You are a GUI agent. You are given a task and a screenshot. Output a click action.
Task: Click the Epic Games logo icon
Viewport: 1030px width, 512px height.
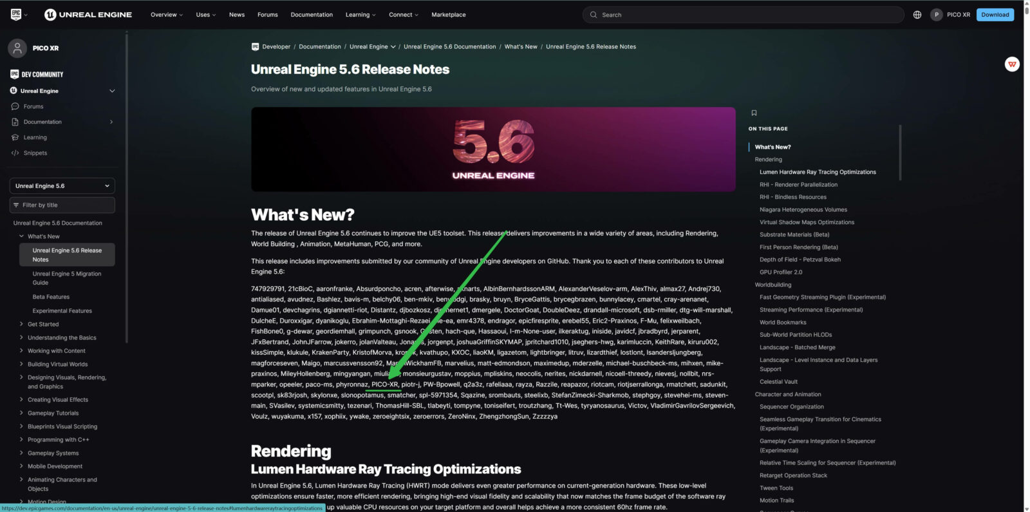click(x=16, y=14)
